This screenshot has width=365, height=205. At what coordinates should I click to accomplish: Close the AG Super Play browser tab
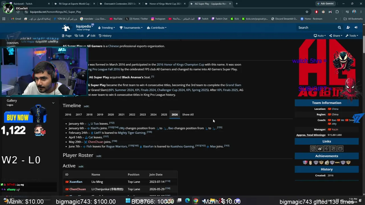click(x=230, y=4)
